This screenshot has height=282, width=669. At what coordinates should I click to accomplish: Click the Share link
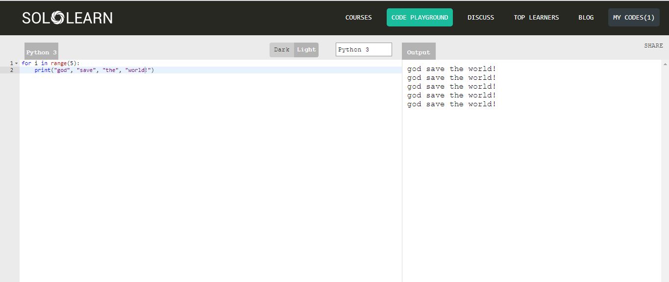click(x=653, y=45)
